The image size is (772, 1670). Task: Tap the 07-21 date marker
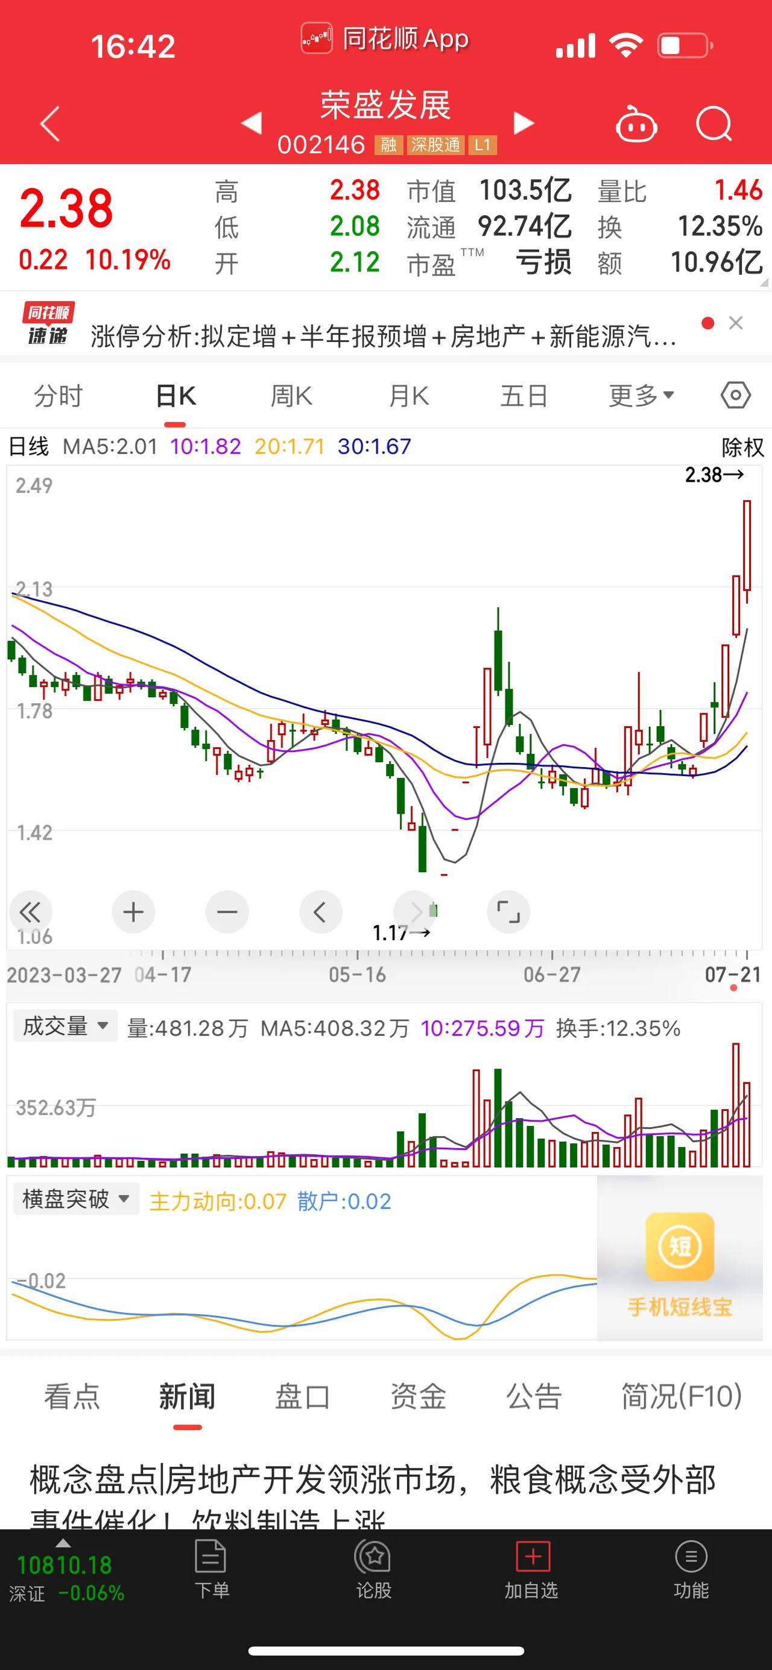733,975
